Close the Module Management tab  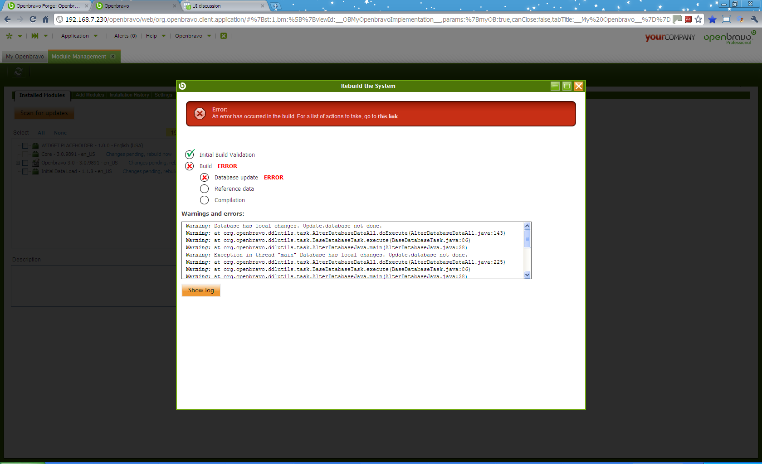113,57
